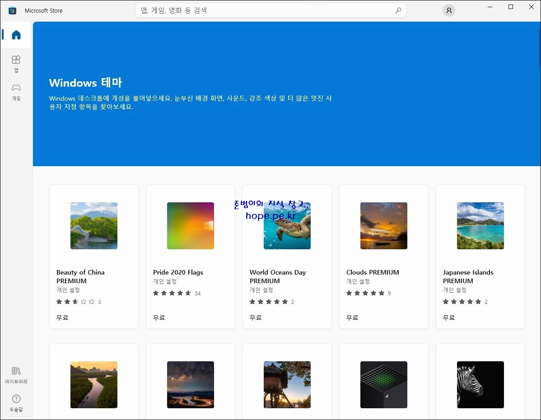
Task: Open the user account profile icon
Action: coord(449,10)
